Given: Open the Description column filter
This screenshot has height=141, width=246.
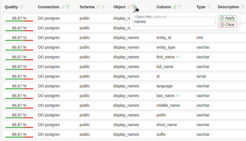Looking at the screenshot, I should click(243, 7).
